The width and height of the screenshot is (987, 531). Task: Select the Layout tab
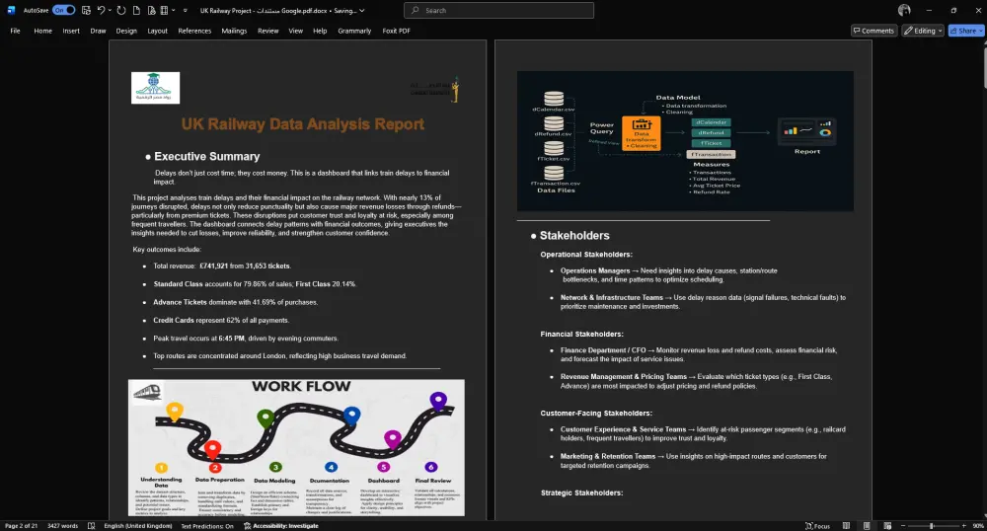[157, 31]
